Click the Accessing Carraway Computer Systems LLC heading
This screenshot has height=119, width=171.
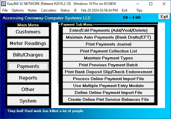(47, 18)
